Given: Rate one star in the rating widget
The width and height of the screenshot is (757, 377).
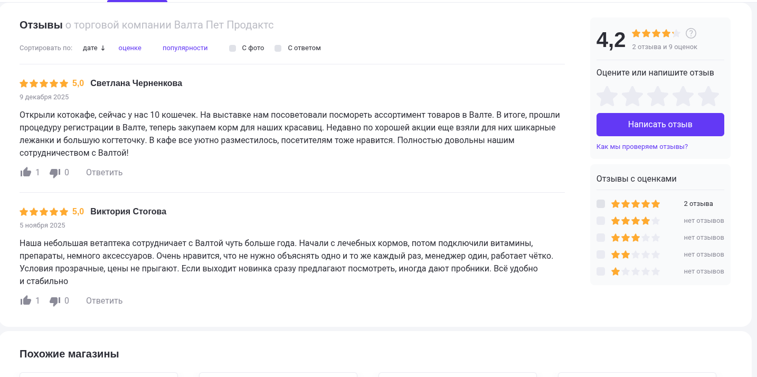Looking at the screenshot, I should pos(607,96).
